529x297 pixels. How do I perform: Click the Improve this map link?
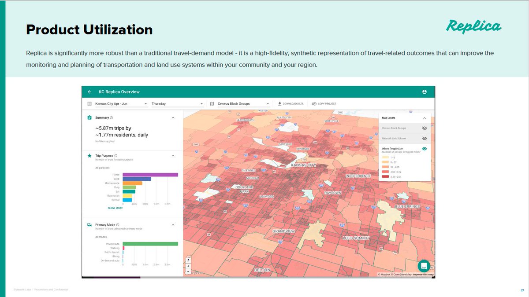[423, 275]
